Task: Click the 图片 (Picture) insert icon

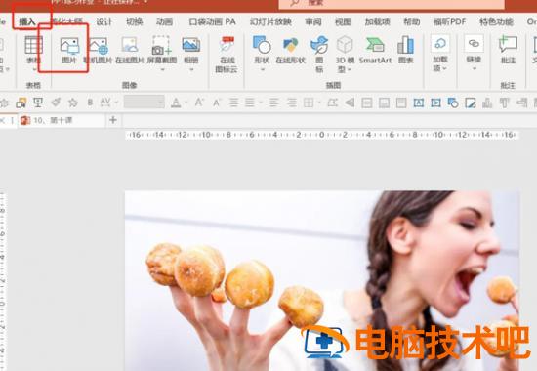Action: click(69, 50)
